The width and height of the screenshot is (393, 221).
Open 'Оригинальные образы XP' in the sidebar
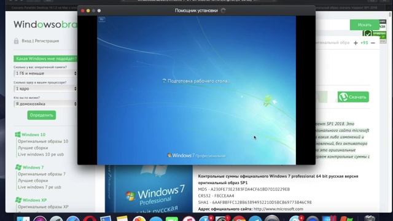tap(43, 207)
